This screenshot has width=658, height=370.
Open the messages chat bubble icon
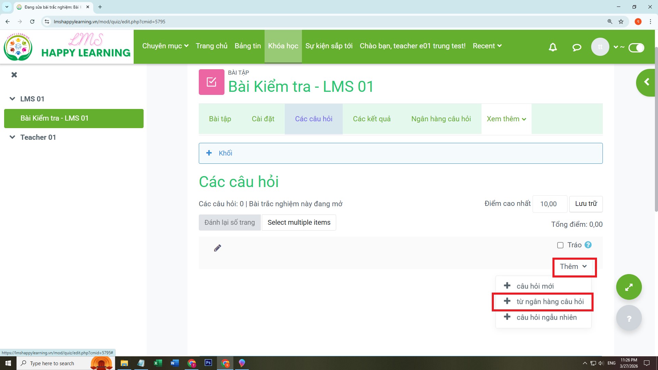(x=577, y=47)
